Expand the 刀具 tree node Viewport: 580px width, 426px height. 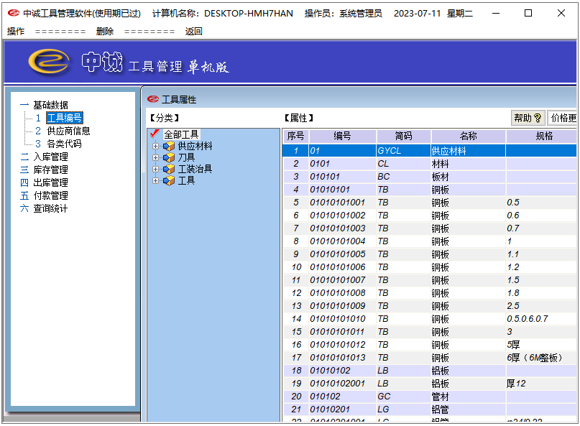click(155, 157)
